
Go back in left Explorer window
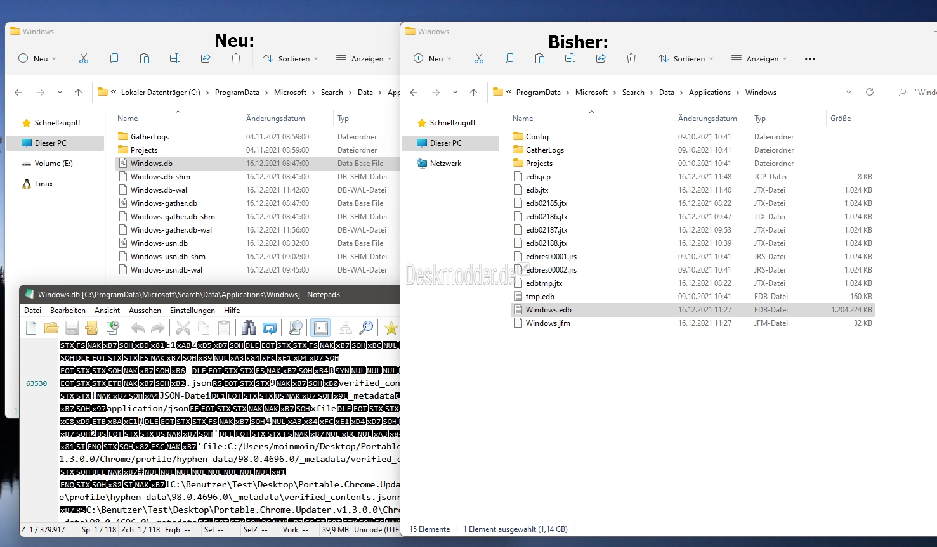[18, 93]
